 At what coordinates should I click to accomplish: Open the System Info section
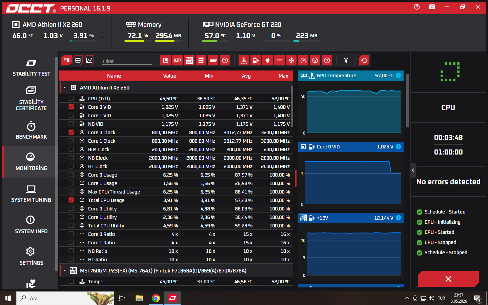click(x=31, y=225)
